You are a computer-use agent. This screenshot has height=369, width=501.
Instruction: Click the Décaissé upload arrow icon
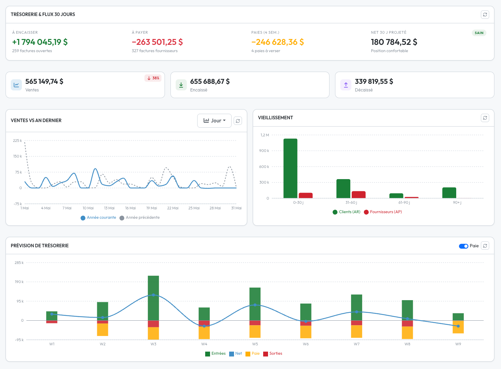coord(346,85)
